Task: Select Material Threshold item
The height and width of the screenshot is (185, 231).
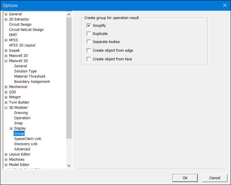Action: click(x=30, y=76)
